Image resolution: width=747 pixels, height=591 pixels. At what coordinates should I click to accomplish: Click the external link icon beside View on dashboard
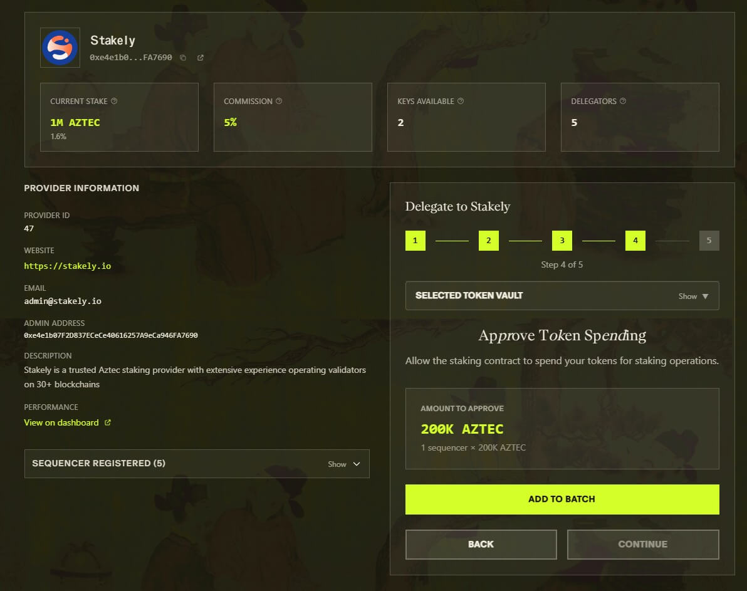[108, 422]
